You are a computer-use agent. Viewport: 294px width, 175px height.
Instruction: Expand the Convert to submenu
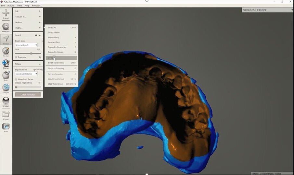point(28,17)
